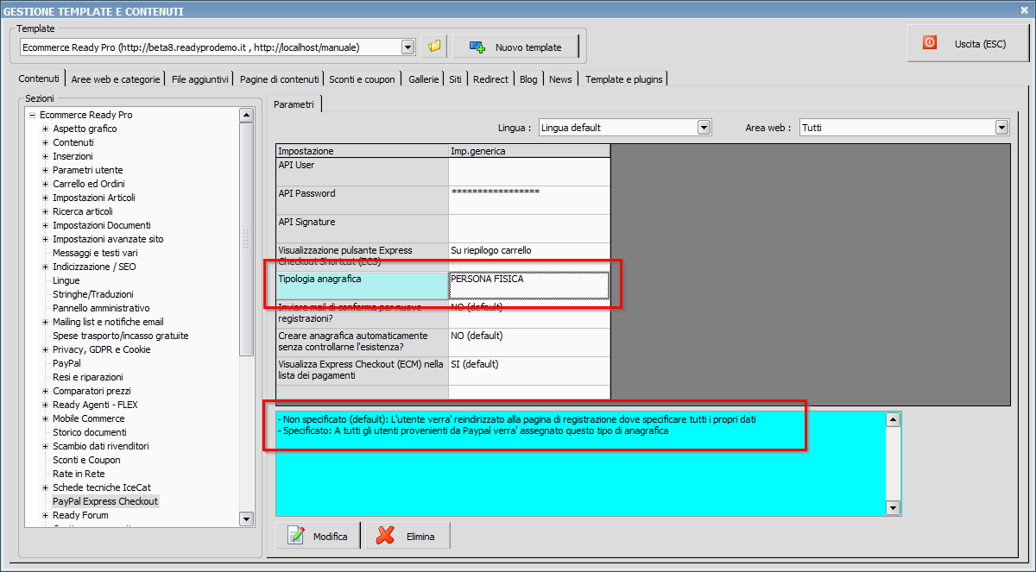The width and height of the screenshot is (1036, 572).
Task: Expand the Ready Agenti - FLEX node
Action: click(x=46, y=405)
